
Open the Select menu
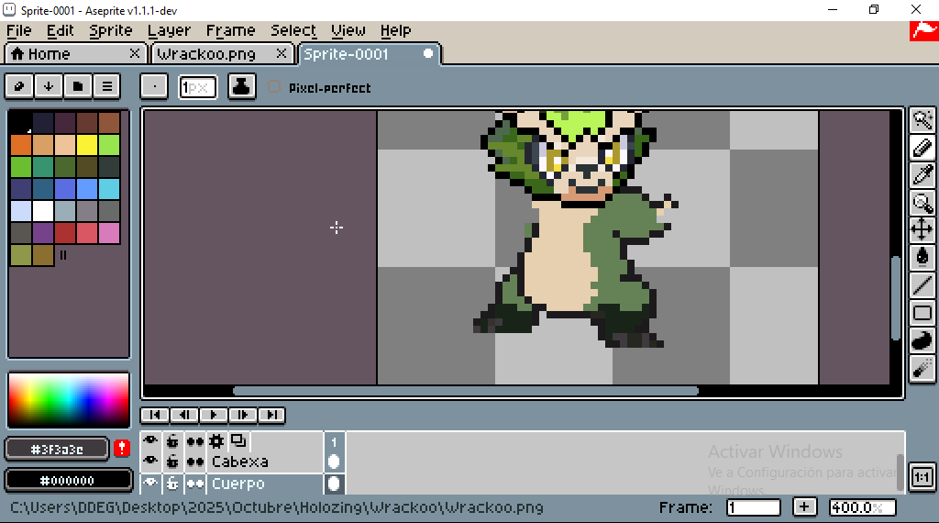click(x=293, y=30)
